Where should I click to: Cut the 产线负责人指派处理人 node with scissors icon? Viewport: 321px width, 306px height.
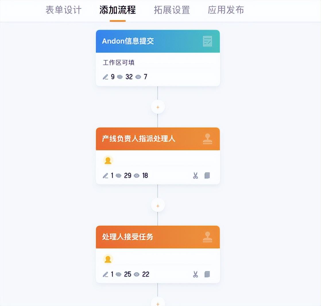click(196, 175)
